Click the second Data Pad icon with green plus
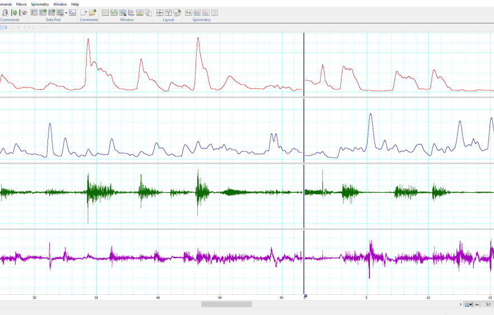Image resolution: width=494 pixels, height=315 pixels. (43, 13)
